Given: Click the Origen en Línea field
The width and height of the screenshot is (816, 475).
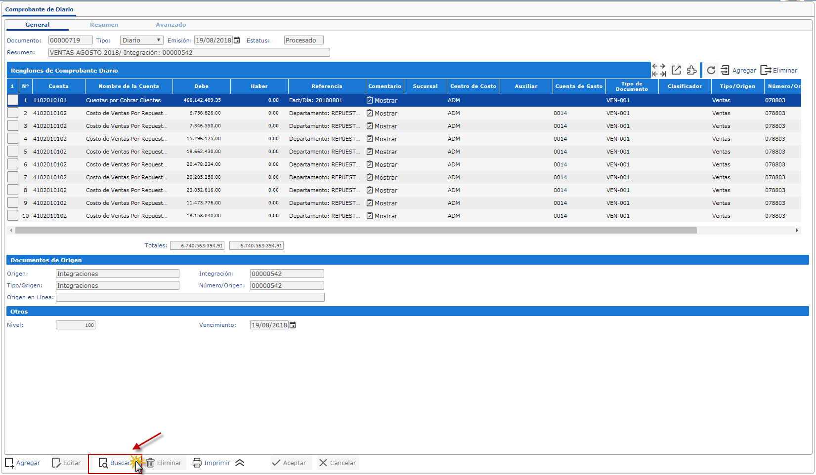Looking at the screenshot, I should (190, 297).
